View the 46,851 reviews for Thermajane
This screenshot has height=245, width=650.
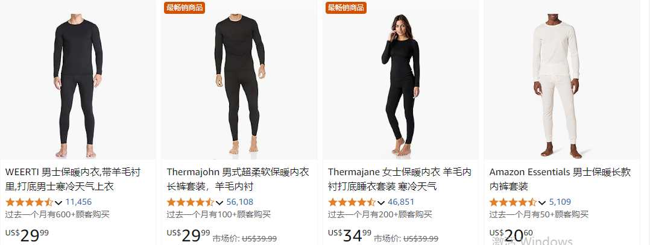click(401, 202)
